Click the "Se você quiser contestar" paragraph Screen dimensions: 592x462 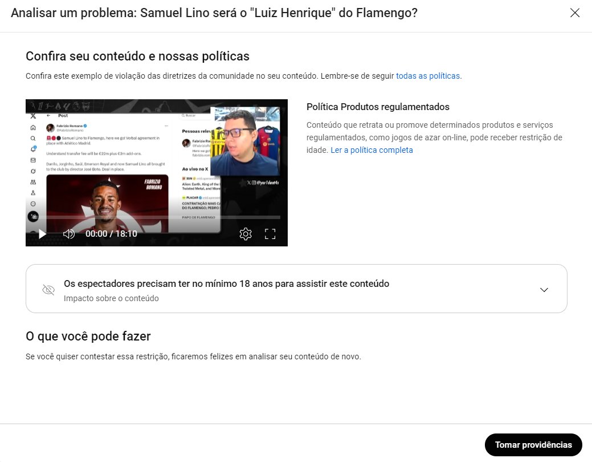click(x=193, y=356)
